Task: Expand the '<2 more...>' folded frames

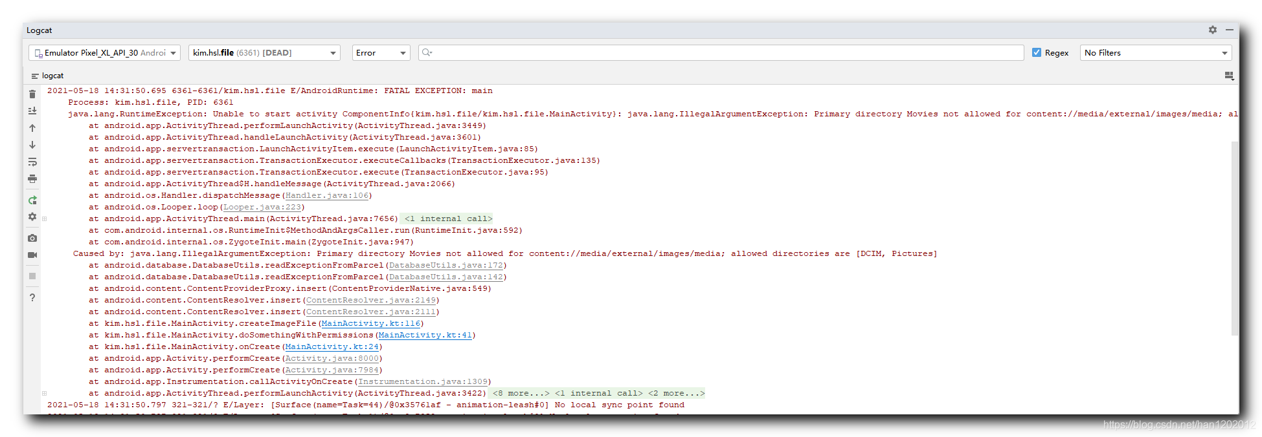Action: point(676,393)
